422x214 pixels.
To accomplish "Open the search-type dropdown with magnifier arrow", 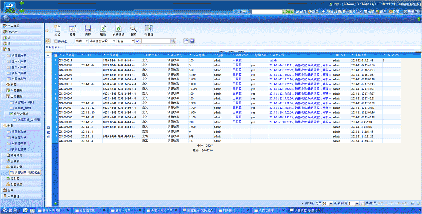I will (138, 41).
